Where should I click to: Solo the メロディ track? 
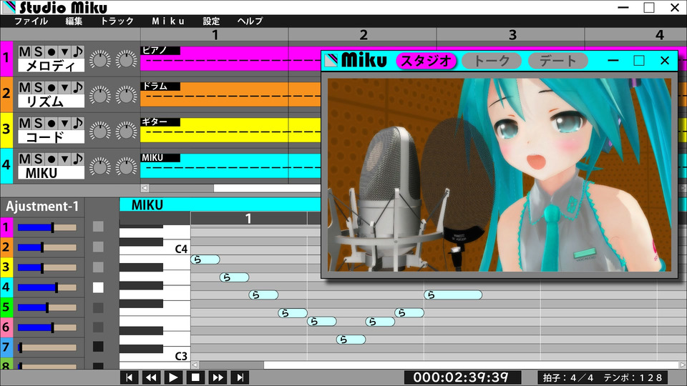(38, 51)
